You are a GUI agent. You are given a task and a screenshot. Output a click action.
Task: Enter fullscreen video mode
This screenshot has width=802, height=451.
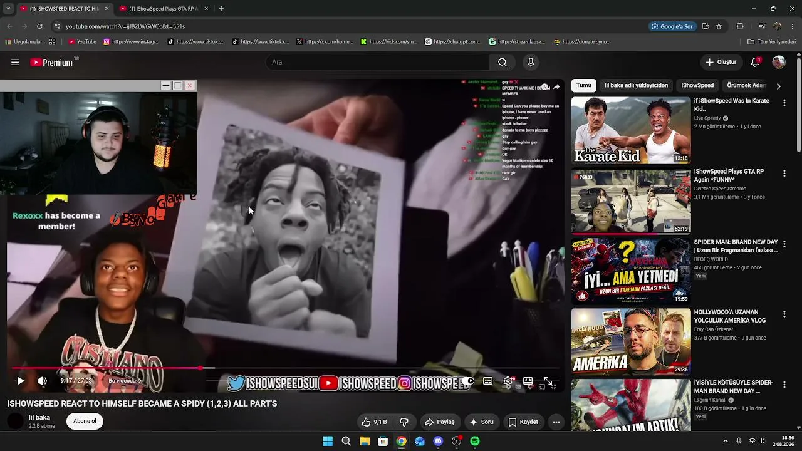tap(548, 380)
